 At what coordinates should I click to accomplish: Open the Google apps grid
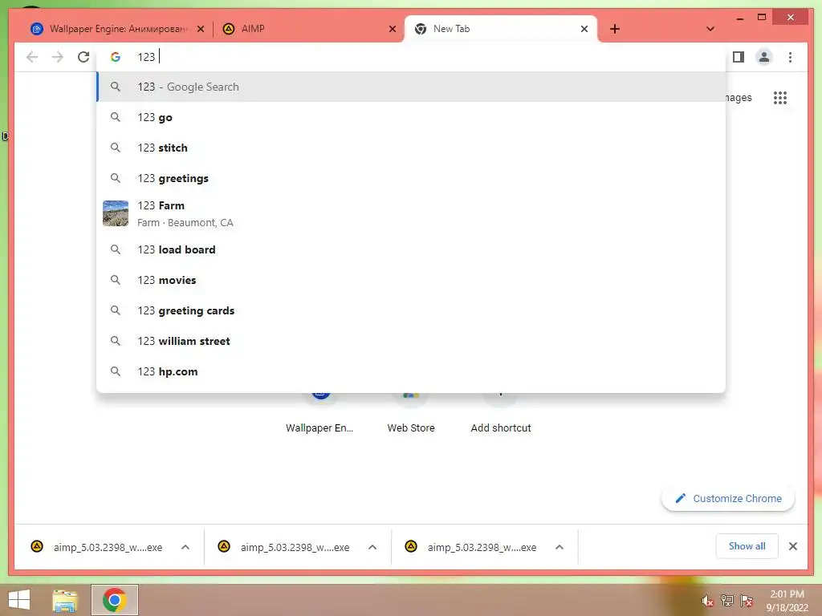coord(780,97)
